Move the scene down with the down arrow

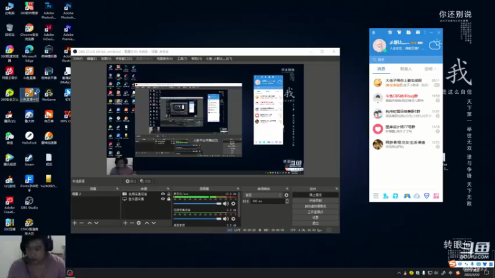[x=97, y=223]
